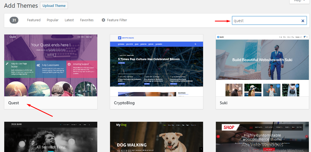
Task: Click the Add Themes page heading
Action: [x=21, y=6]
